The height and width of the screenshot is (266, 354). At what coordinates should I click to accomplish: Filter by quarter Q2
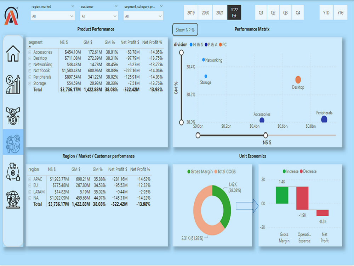(273, 13)
